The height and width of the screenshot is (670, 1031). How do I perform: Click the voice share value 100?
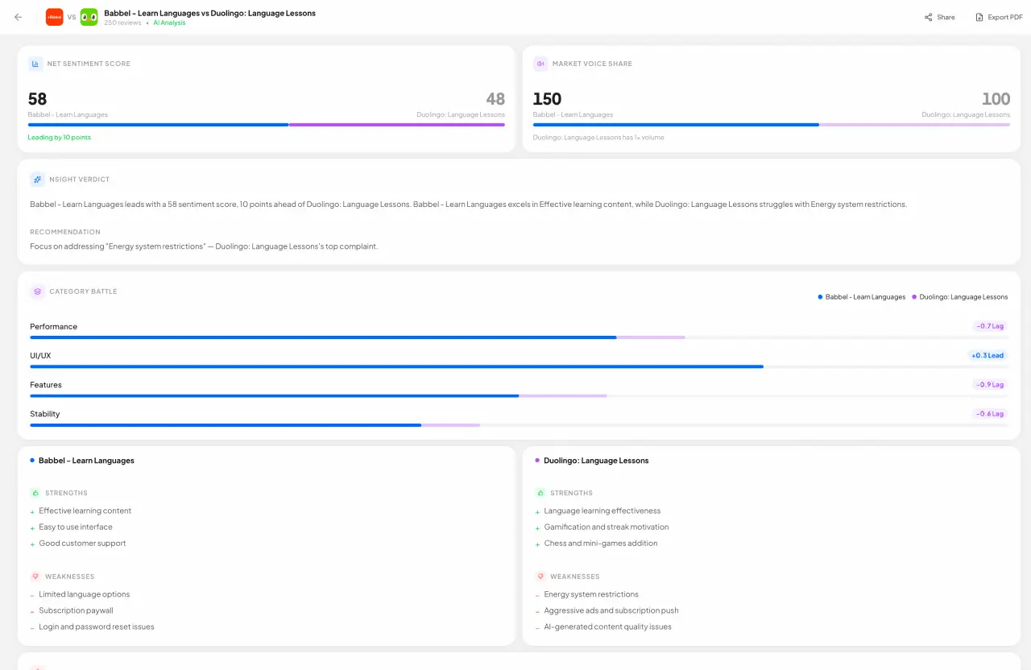pyautogui.click(x=996, y=99)
